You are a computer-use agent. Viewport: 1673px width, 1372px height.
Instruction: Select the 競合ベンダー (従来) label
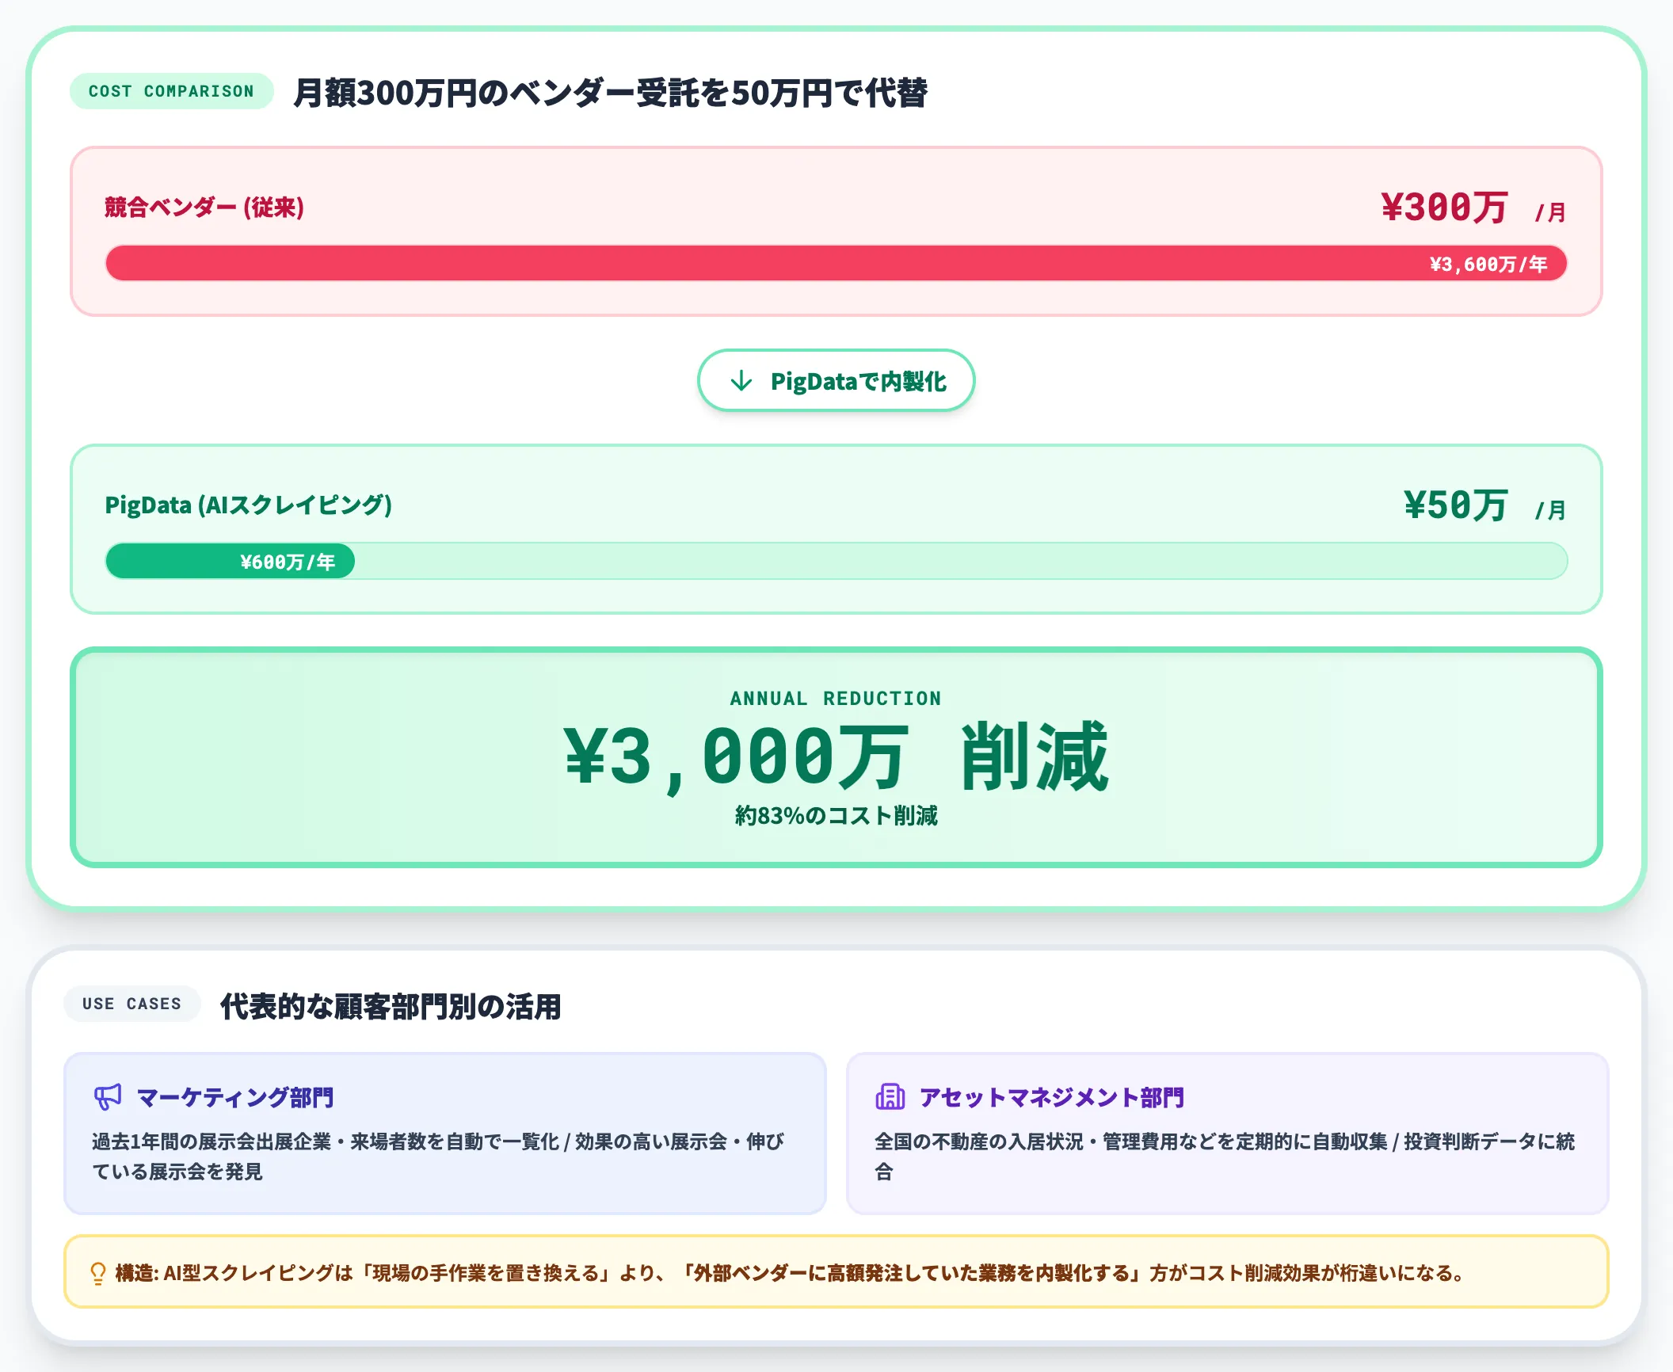(x=204, y=208)
